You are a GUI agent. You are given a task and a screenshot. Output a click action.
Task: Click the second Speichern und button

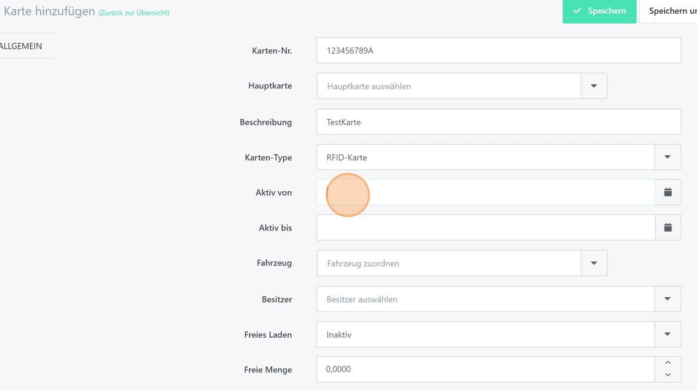pyautogui.click(x=671, y=11)
